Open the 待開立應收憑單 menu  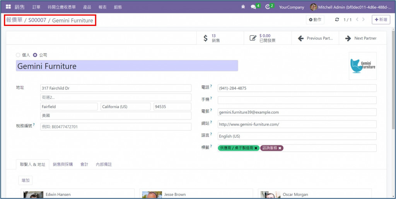click(x=61, y=7)
